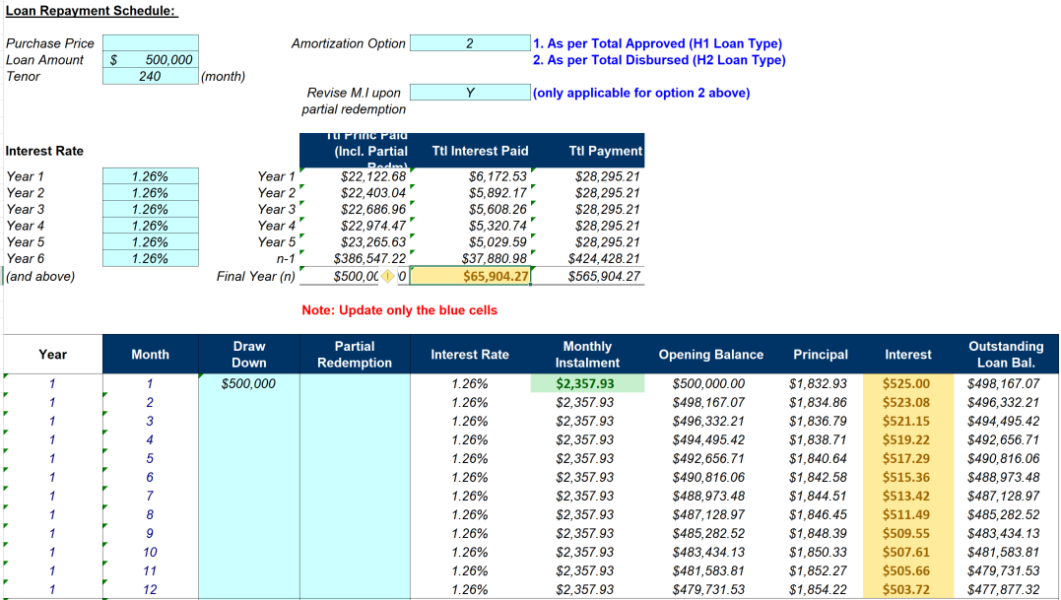Click the Partial Redemption cell for month 10
The width and height of the screenshot is (1061, 600).
355,552
